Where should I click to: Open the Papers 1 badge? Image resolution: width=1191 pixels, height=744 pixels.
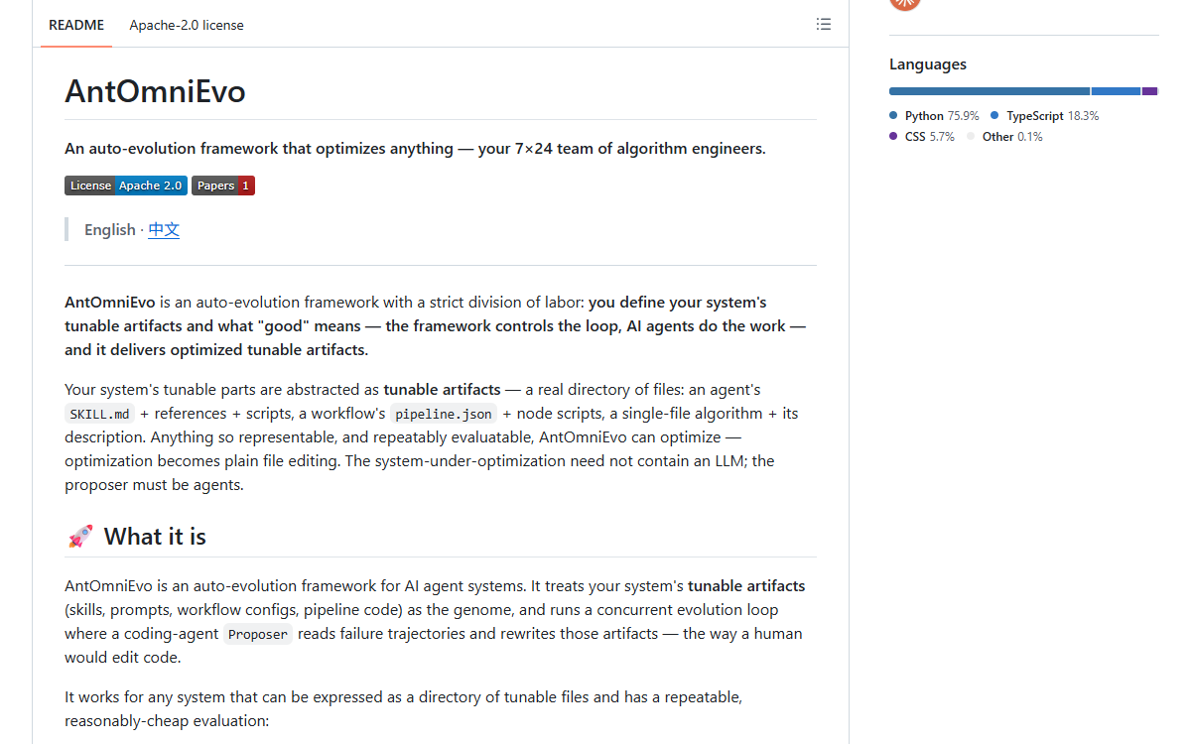click(223, 186)
